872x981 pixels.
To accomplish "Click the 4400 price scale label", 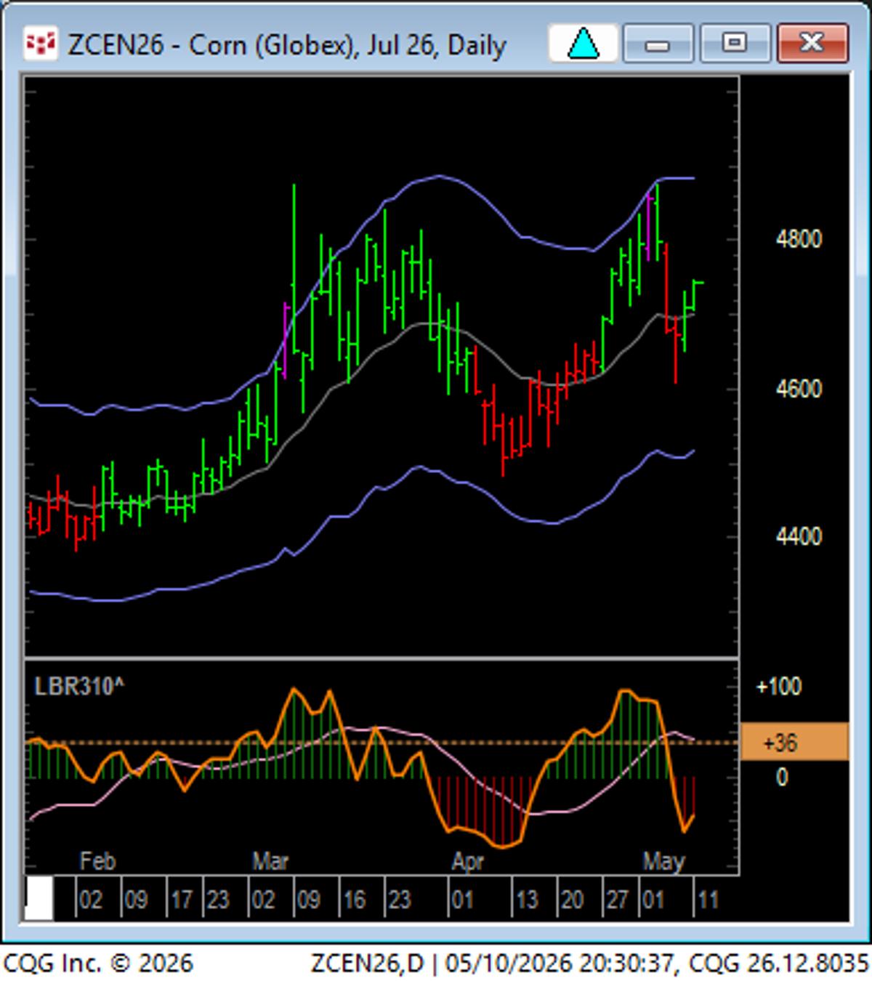I will 799,537.
